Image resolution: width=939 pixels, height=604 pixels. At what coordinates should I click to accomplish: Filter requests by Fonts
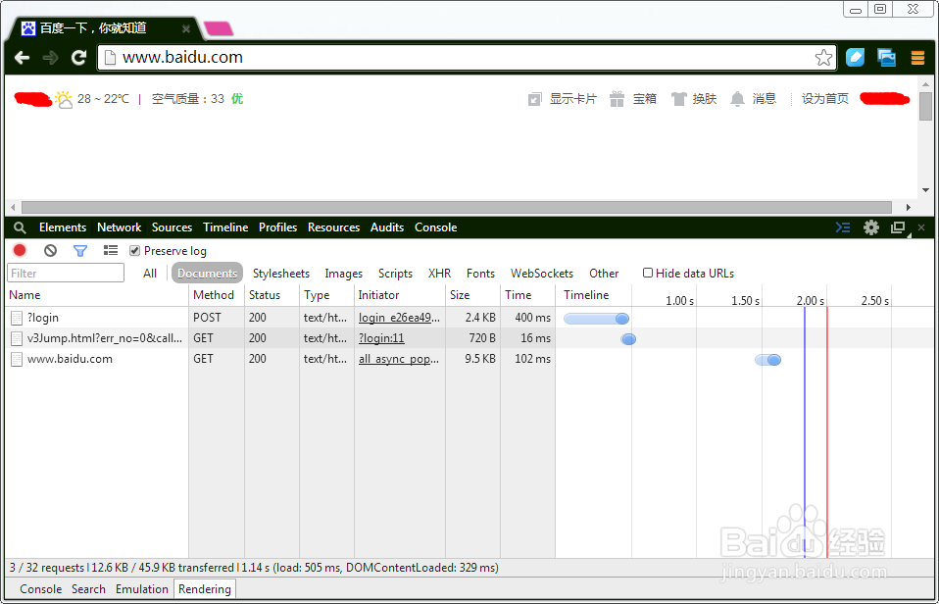(480, 274)
